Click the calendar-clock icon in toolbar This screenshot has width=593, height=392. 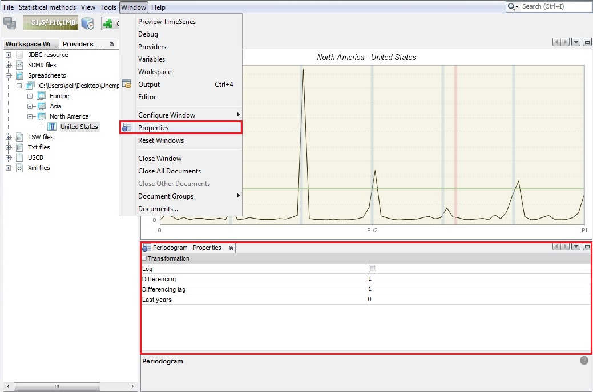click(87, 23)
